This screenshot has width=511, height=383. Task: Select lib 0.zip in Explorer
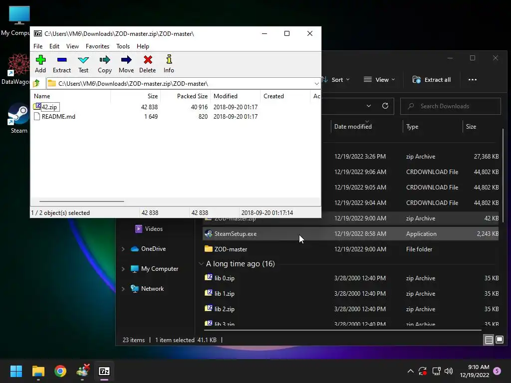point(350,278)
